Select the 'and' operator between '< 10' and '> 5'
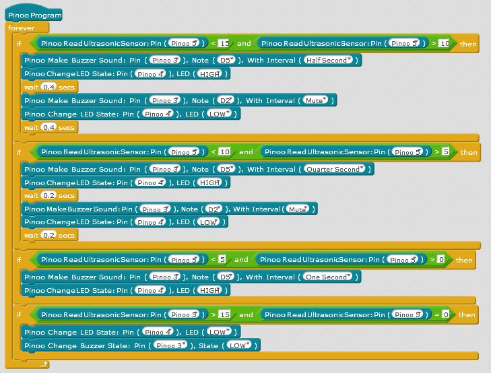 pyautogui.click(x=246, y=151)
